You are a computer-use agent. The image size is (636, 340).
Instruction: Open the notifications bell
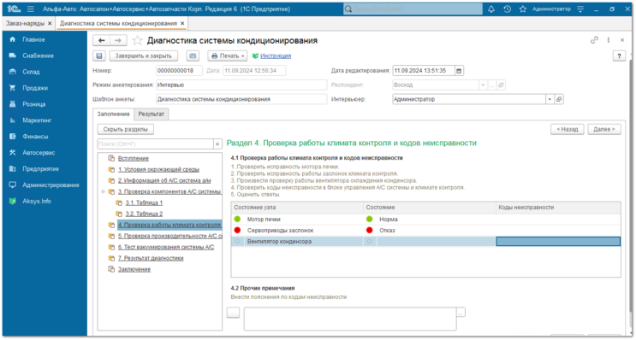[x=491, y=9]
